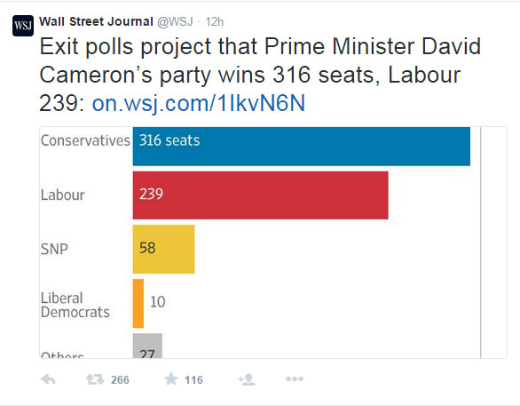
Task: Click the @WSJ handle
Action: pos(175,21)
